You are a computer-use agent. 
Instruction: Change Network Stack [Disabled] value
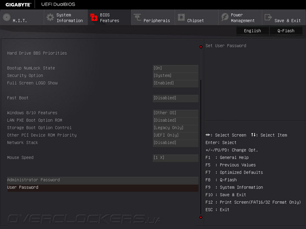176,143
